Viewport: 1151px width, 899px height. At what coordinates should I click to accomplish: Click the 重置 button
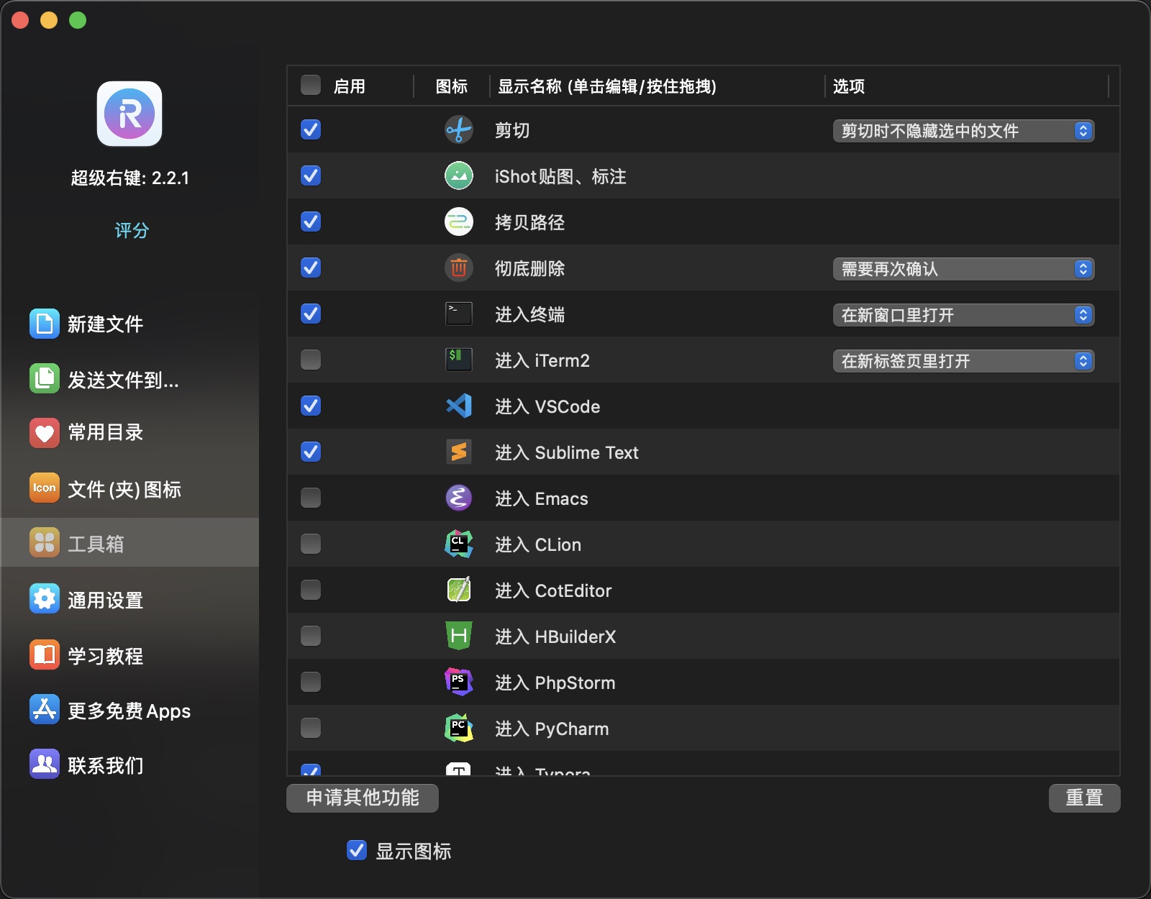(x=1084, y=798)
